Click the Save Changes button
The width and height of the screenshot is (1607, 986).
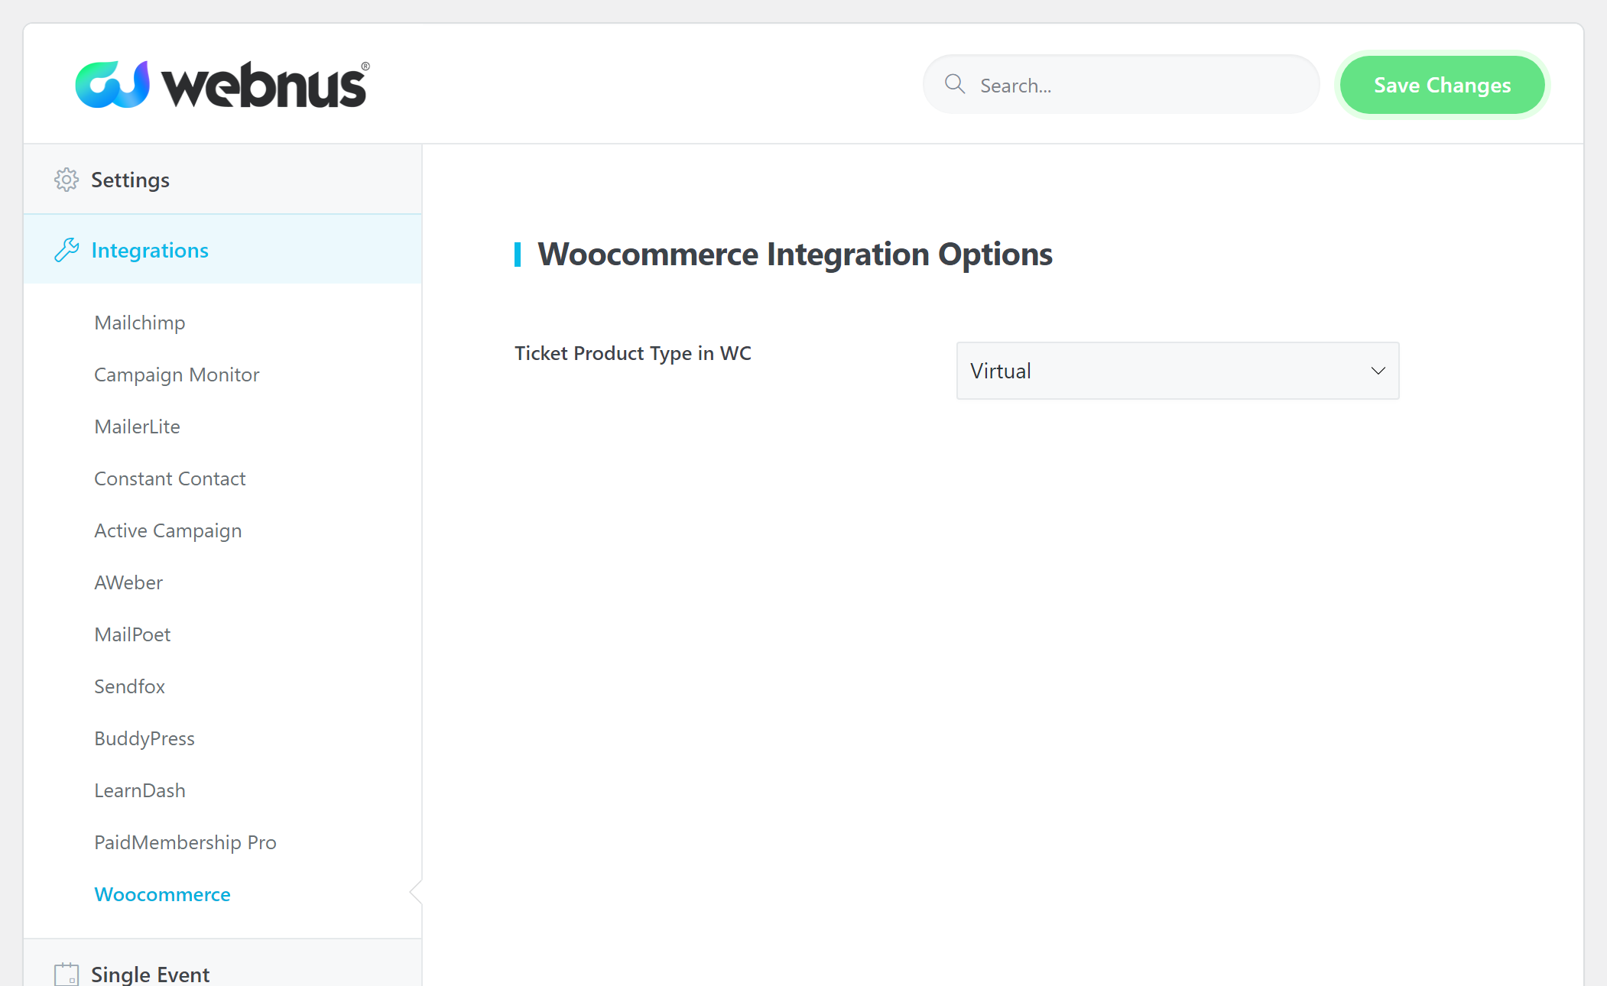coord(1442,85)
